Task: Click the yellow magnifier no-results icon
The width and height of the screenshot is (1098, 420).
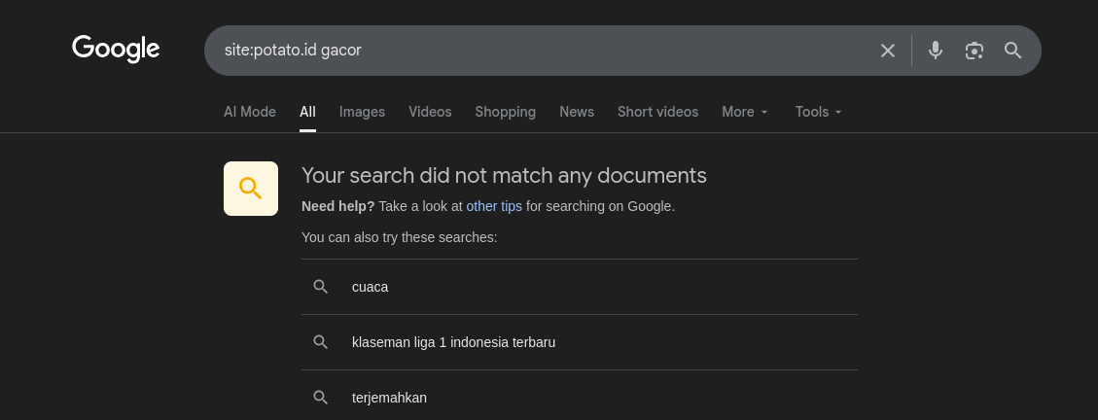Action: 251,189
